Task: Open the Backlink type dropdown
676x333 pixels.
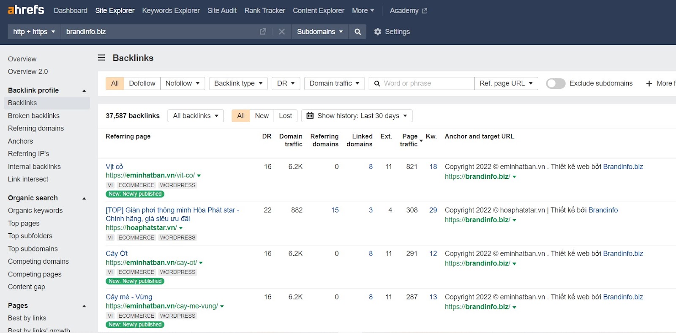Action: click(x=238, y=83)
